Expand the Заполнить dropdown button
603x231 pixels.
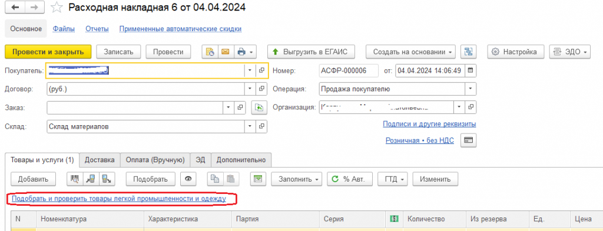(x=297, y=179)
